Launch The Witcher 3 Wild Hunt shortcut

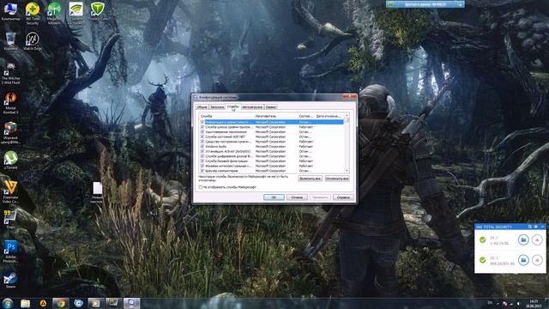pos(10,74)
